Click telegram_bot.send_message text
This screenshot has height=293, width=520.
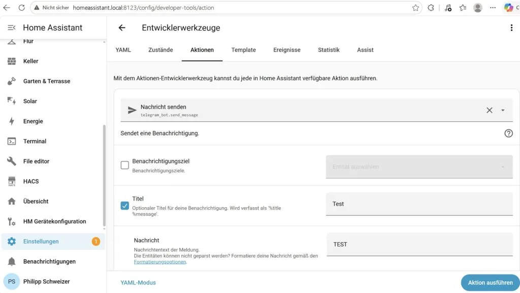(169, 115)
